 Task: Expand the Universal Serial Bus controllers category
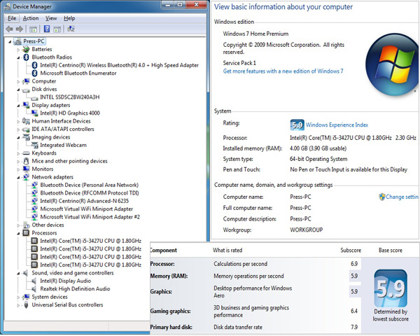tap(18, 305)
